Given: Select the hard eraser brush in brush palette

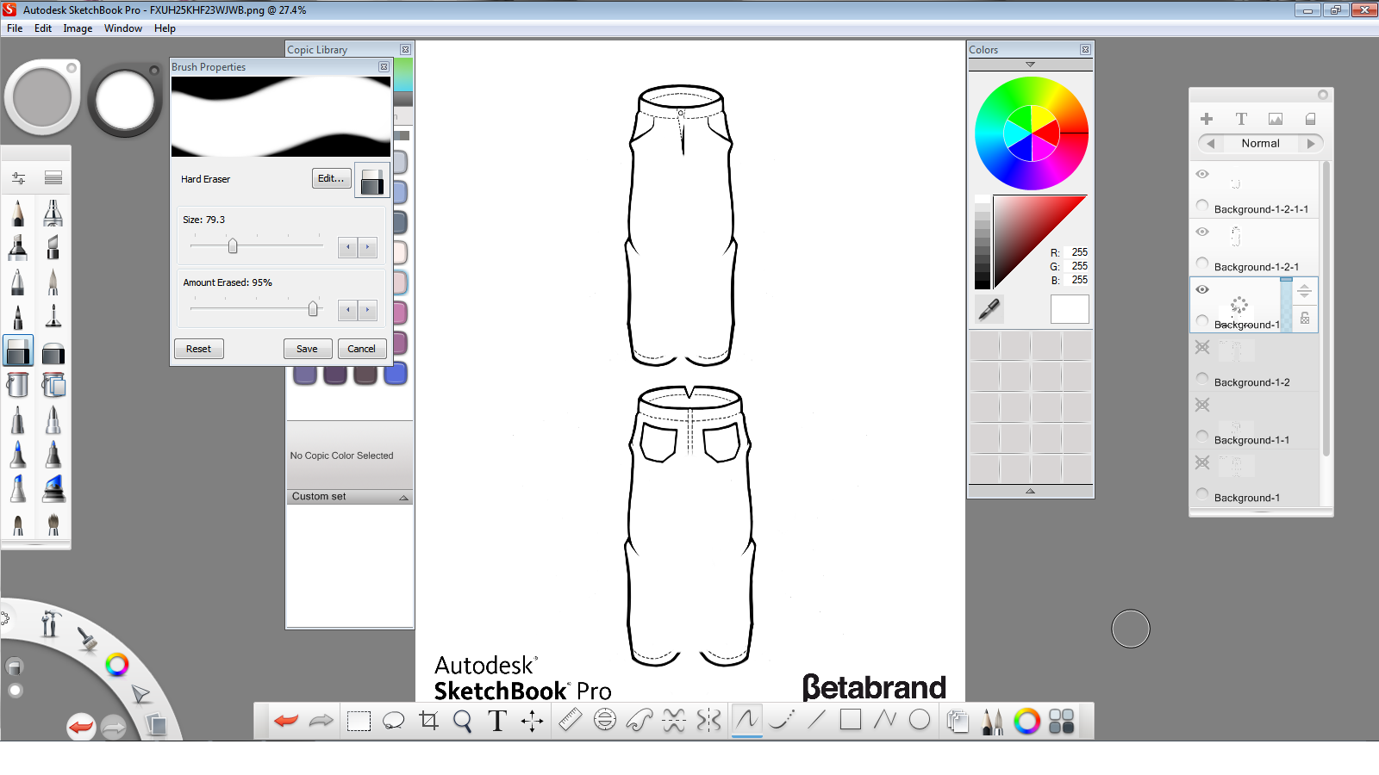Looking at the screenshot, I should pyautogui.click(x=18, y=351).
